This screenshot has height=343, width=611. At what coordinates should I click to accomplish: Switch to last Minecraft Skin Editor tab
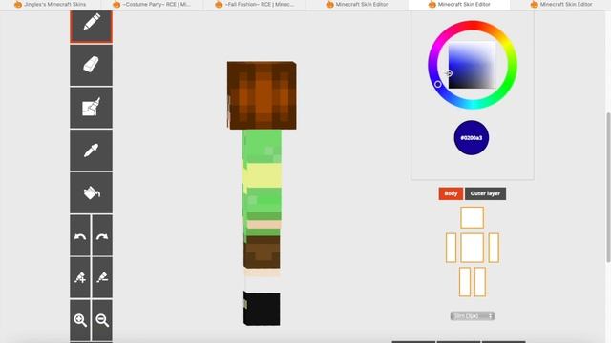pyautogui.click(x=561, y=5)
